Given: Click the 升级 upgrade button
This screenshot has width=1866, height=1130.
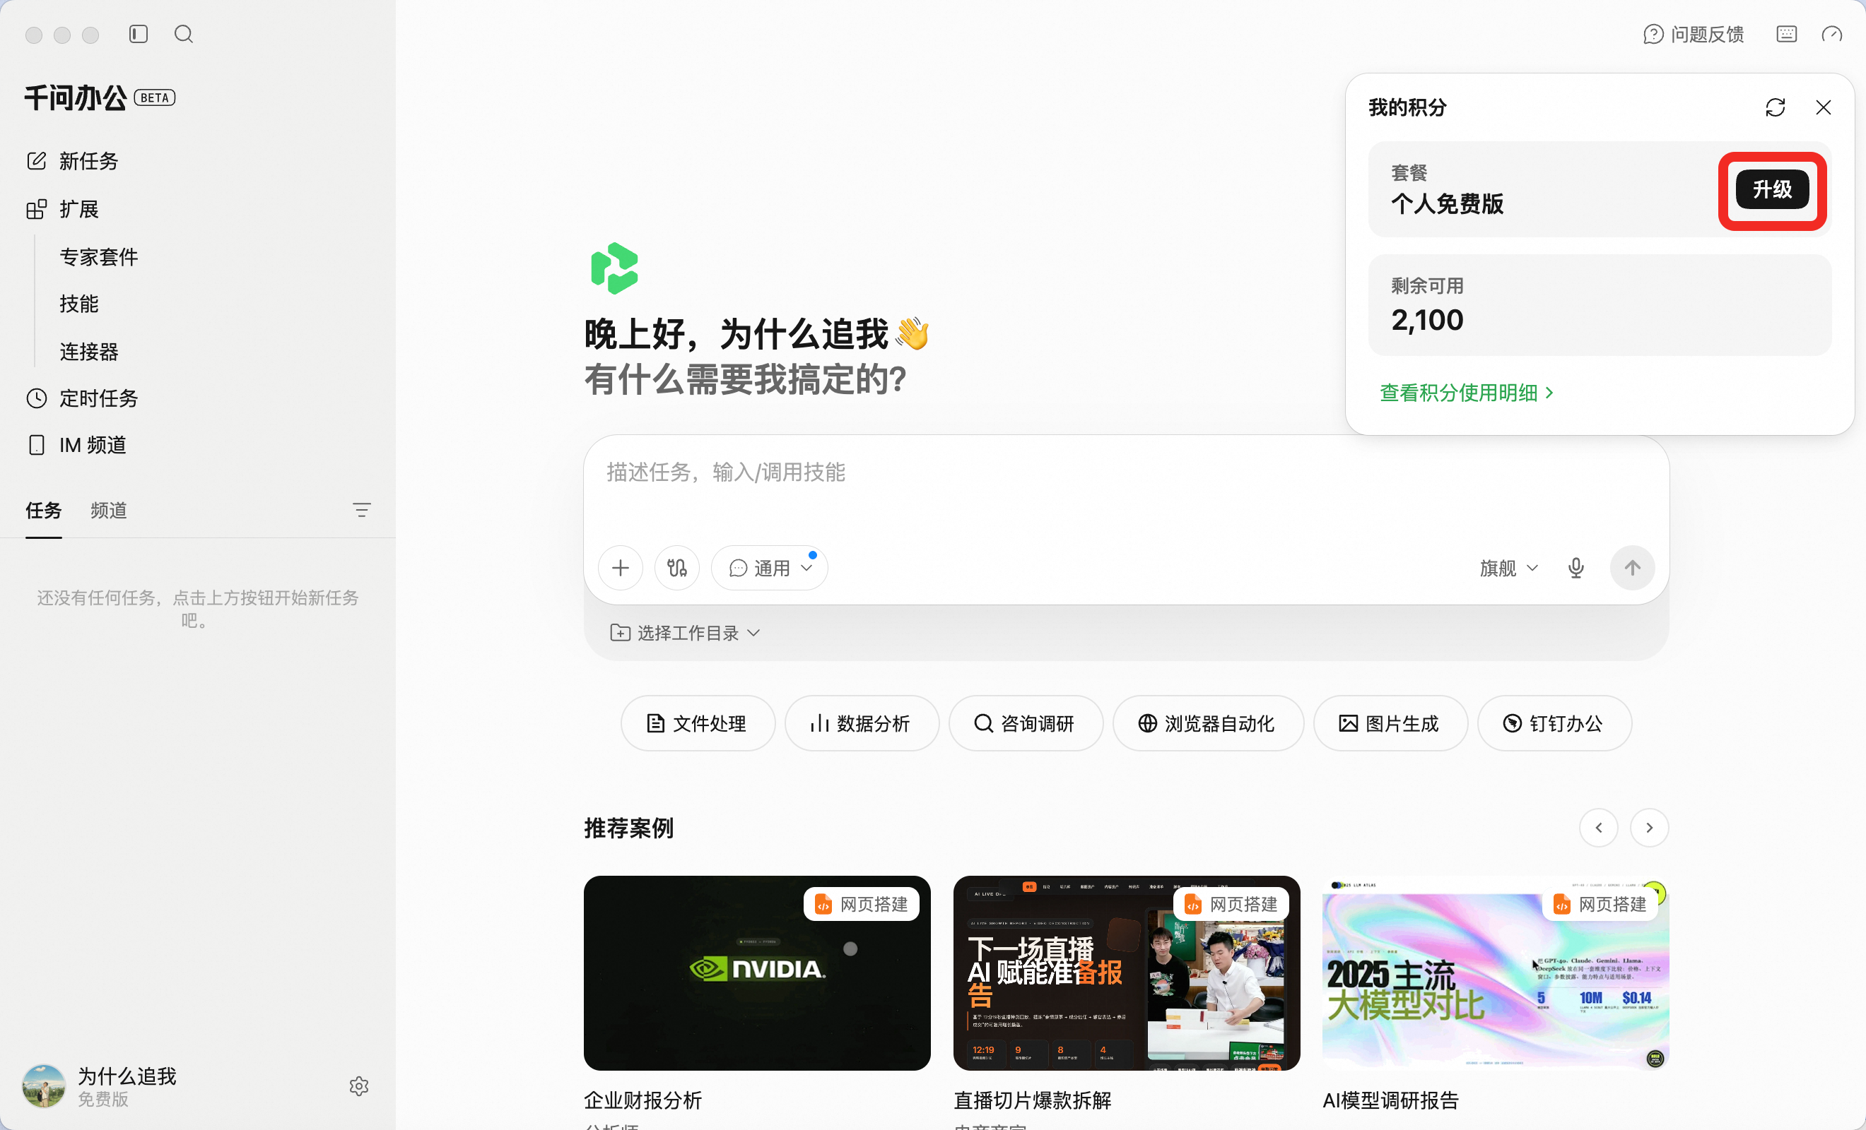Looking at the screenshot, I should point(1772,189).
